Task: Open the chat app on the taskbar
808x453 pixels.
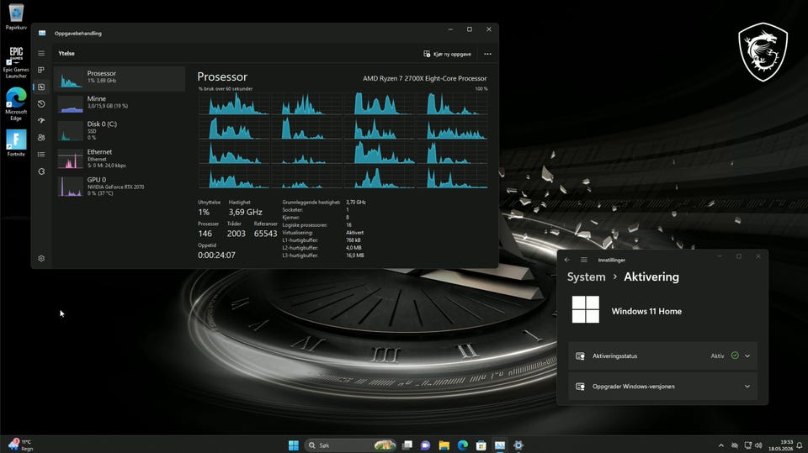Action: [x=426, y=445]
